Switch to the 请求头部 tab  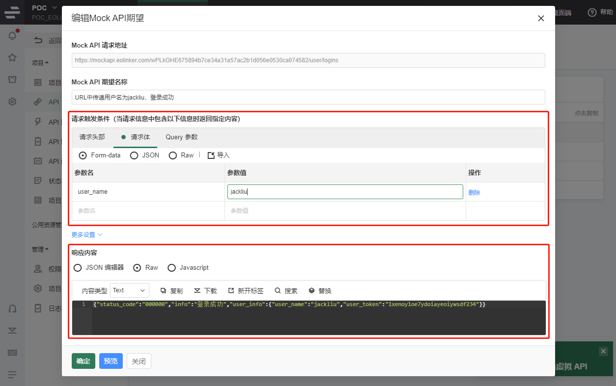91,138
